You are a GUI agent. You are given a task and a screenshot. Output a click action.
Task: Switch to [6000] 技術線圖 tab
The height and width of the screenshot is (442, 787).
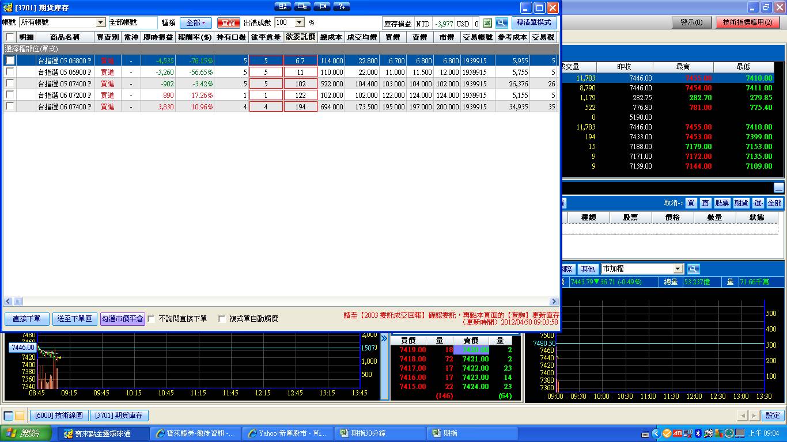tap(59, 416)
